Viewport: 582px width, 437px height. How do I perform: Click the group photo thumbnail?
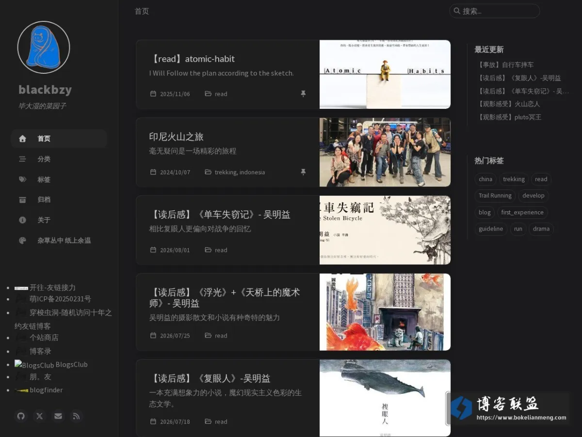tap(385, 152)
